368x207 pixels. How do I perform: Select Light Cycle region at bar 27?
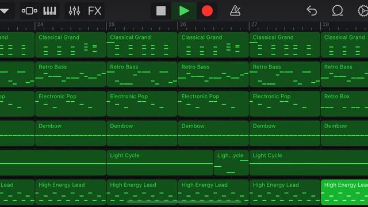click(309, 163)
